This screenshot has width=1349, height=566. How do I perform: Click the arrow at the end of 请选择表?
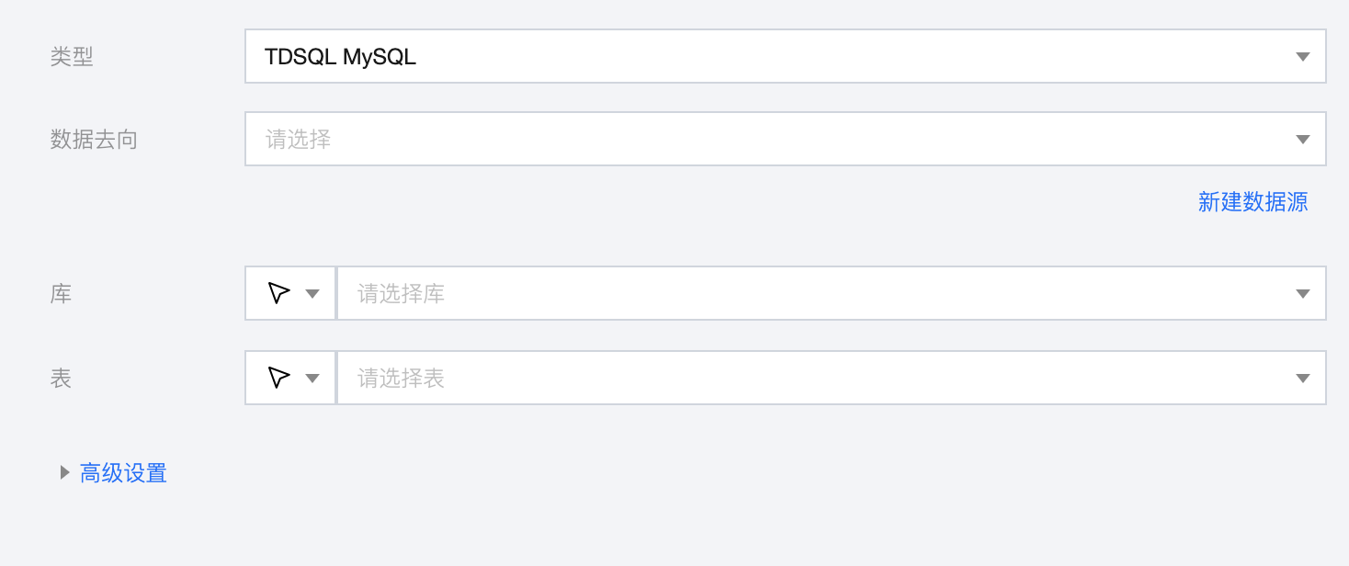click(x=1302, y=379)
